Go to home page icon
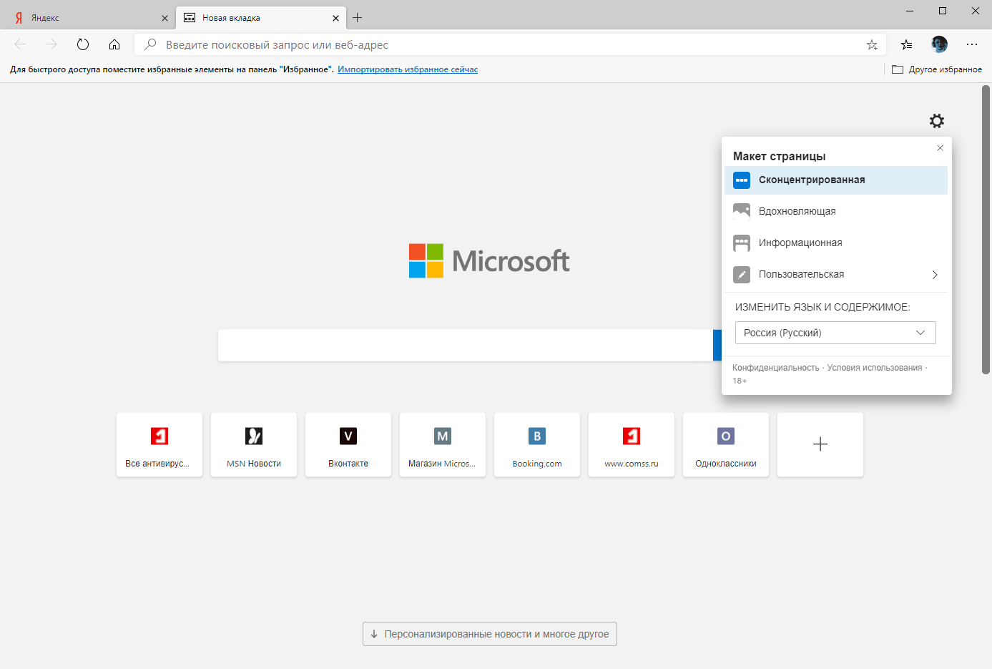992x669 pixels. point(114,44)
